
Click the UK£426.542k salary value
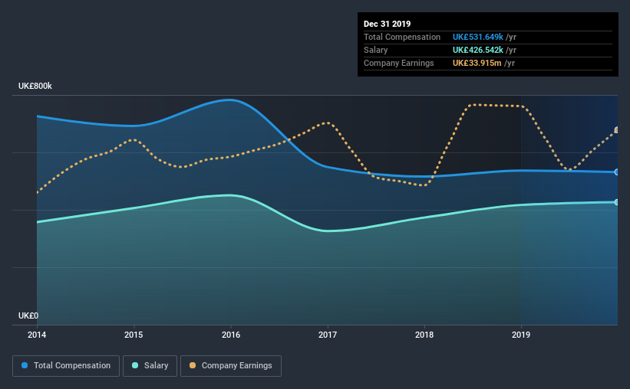478,50
